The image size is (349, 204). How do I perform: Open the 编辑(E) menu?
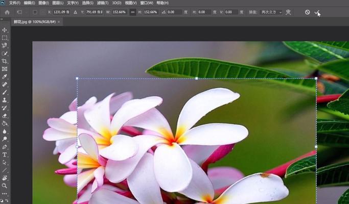pyautogui.click(x=29, y=3)
